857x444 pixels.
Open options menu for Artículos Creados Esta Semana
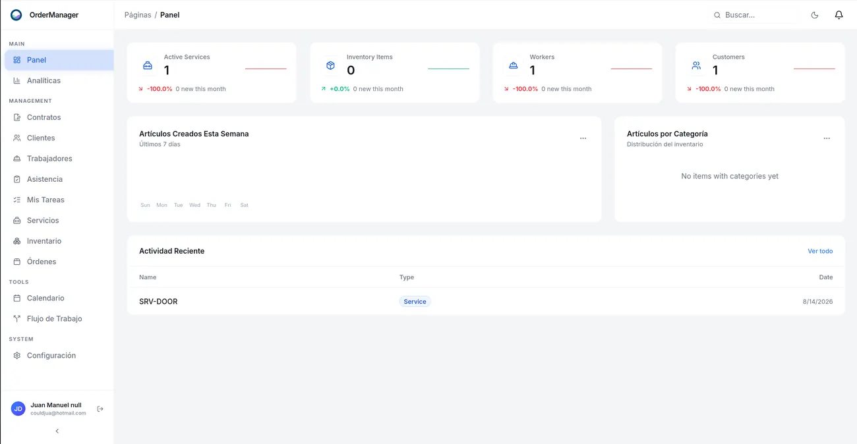click(583, 138)
